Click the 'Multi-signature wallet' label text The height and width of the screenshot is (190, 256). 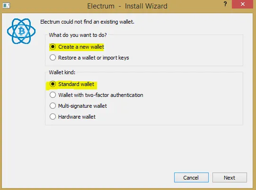click(x=82, y=106)
